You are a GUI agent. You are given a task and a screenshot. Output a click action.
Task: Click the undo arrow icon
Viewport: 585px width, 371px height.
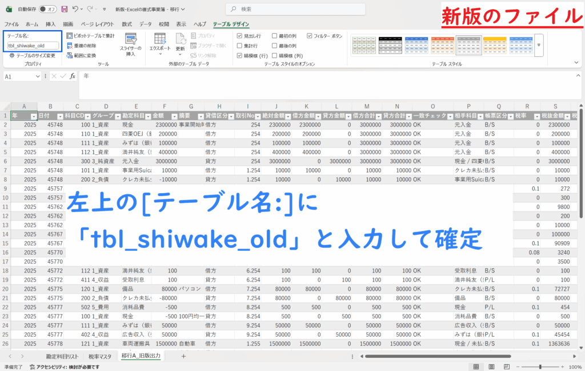tap(76, 10)
